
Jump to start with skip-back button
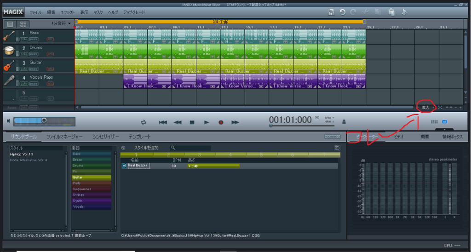[163, 122]
